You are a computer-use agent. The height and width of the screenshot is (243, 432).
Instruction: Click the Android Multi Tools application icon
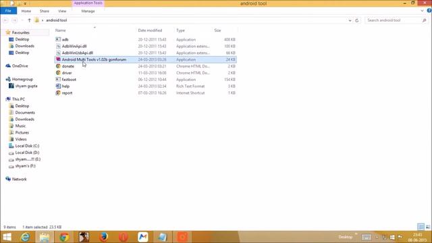point(58,59)
